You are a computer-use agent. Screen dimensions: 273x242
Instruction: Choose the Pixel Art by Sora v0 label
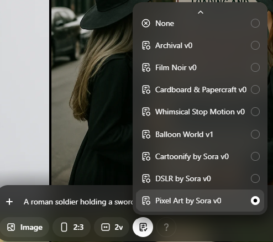pos(188,201)
